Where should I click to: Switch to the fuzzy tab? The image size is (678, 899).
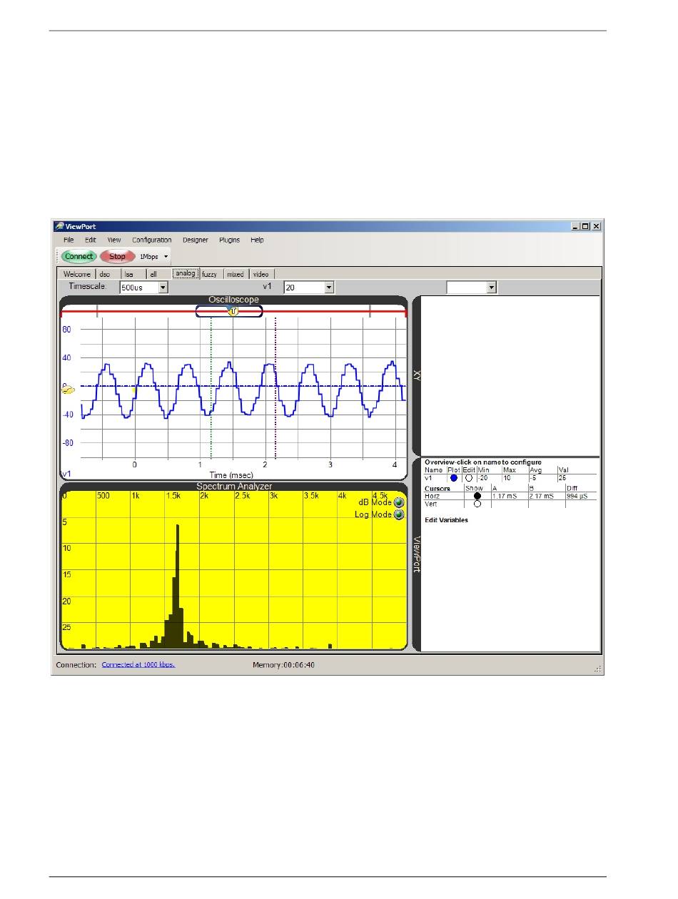(x=210, y=274)
